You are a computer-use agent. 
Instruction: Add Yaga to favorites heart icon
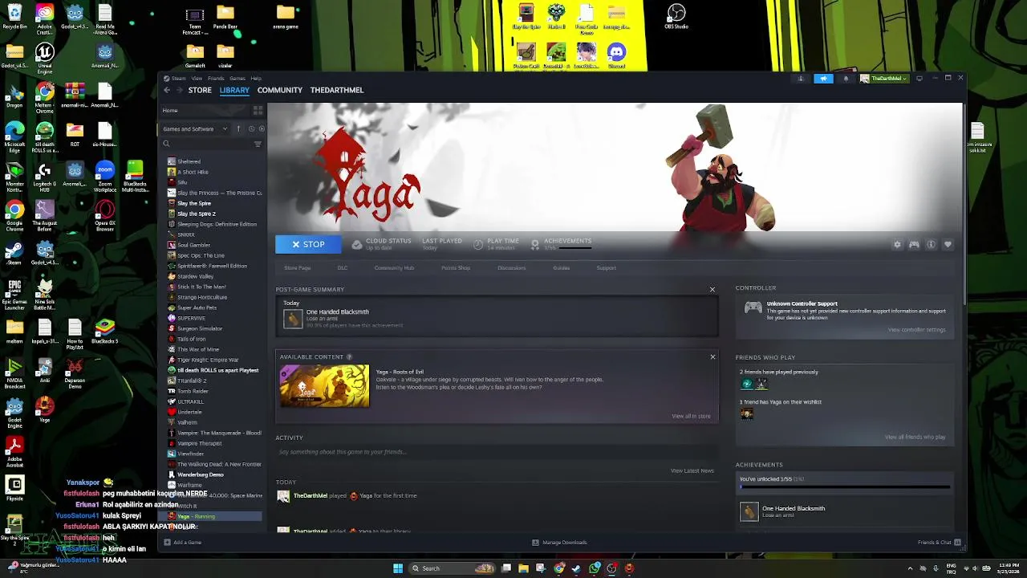(x=948, y=245)
